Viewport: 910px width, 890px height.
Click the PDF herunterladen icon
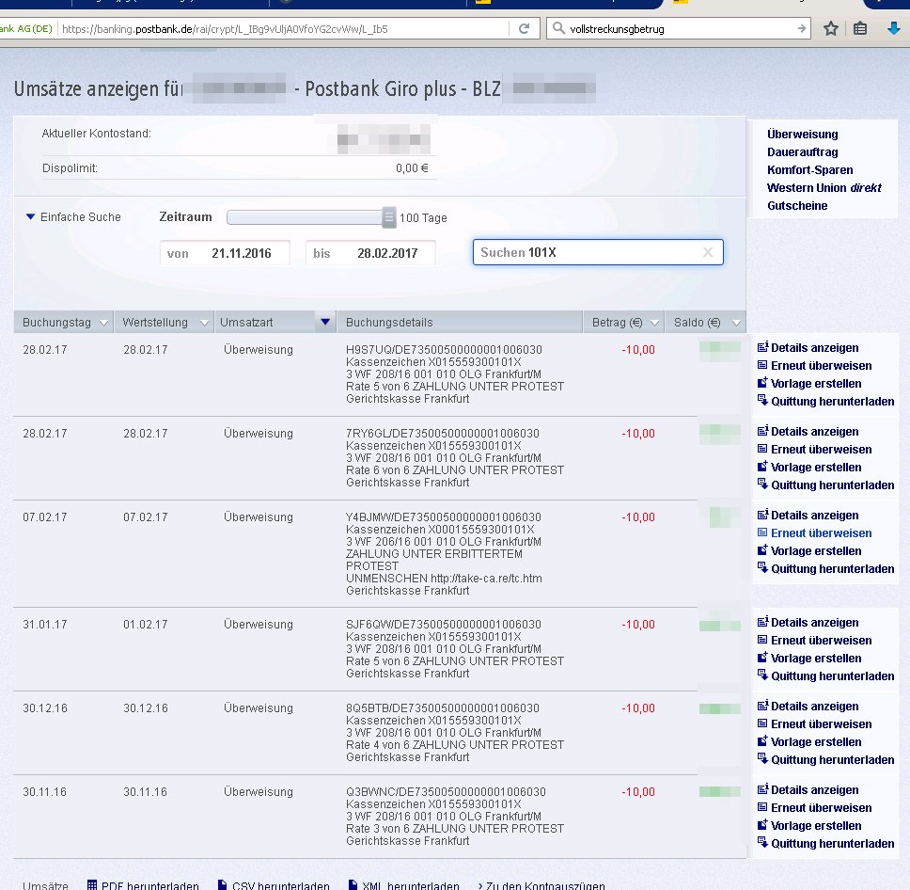[92, 885]
